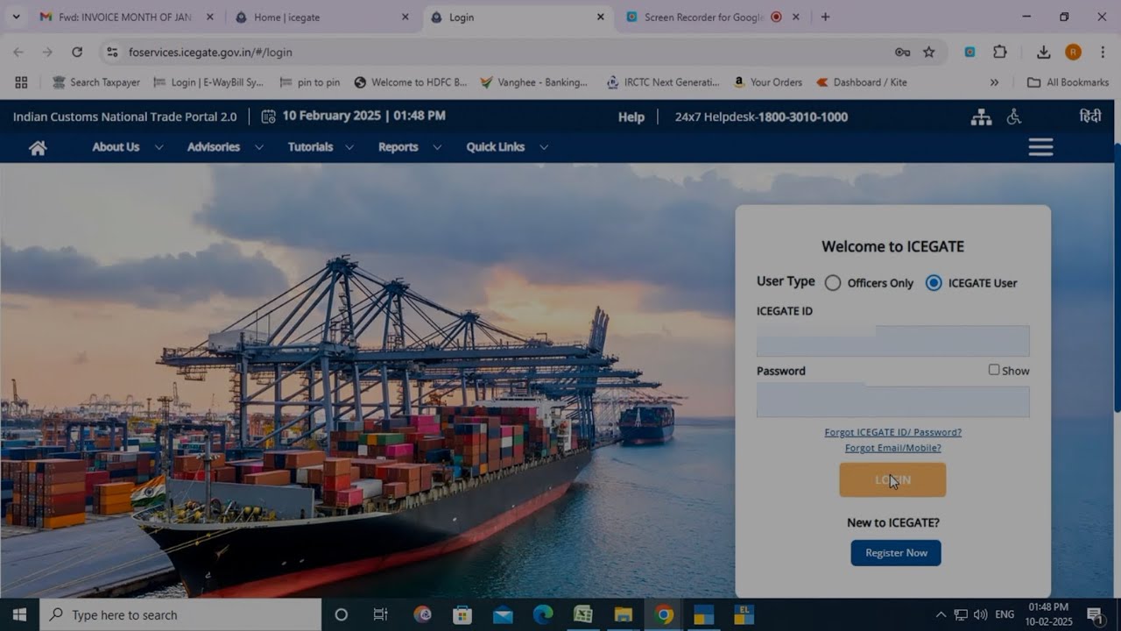Expand Advisories menu

225,147
